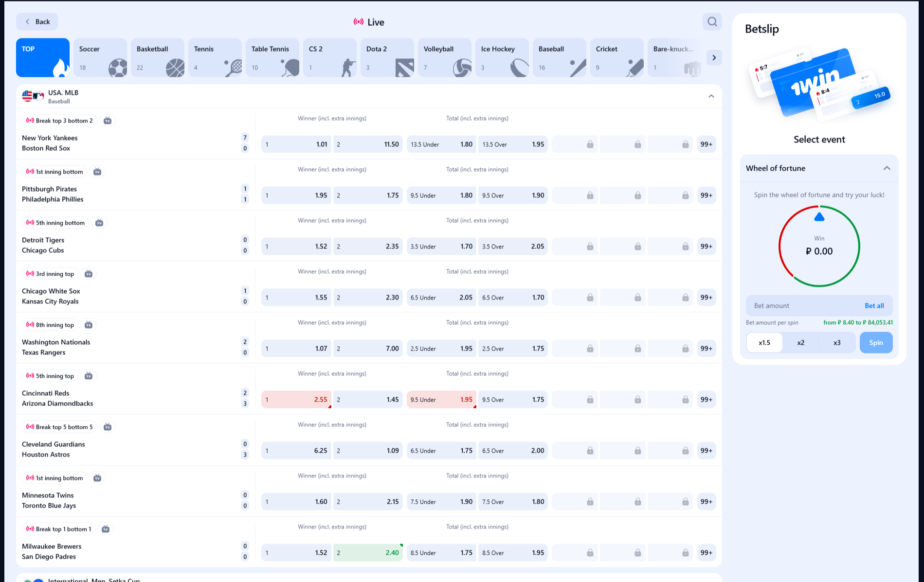Viewport: 924px width, 582px height.
Task: Open TV stream for White Sox vs Royals
Action: (89, 274)
